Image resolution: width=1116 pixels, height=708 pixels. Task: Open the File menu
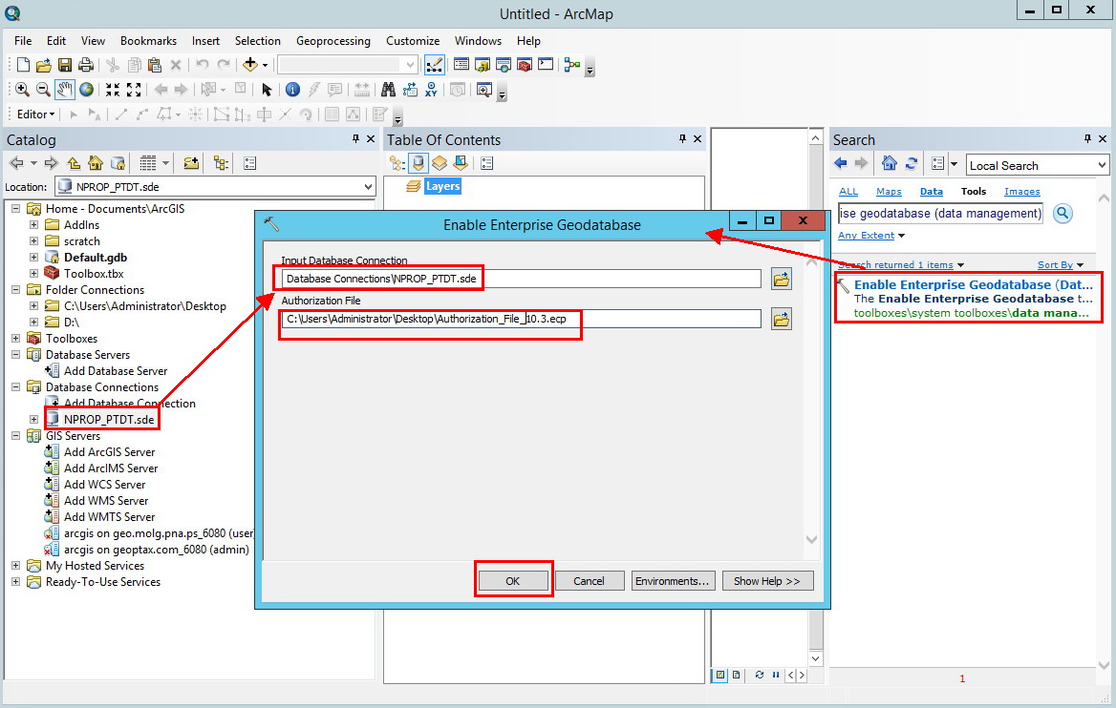point(23,40)
